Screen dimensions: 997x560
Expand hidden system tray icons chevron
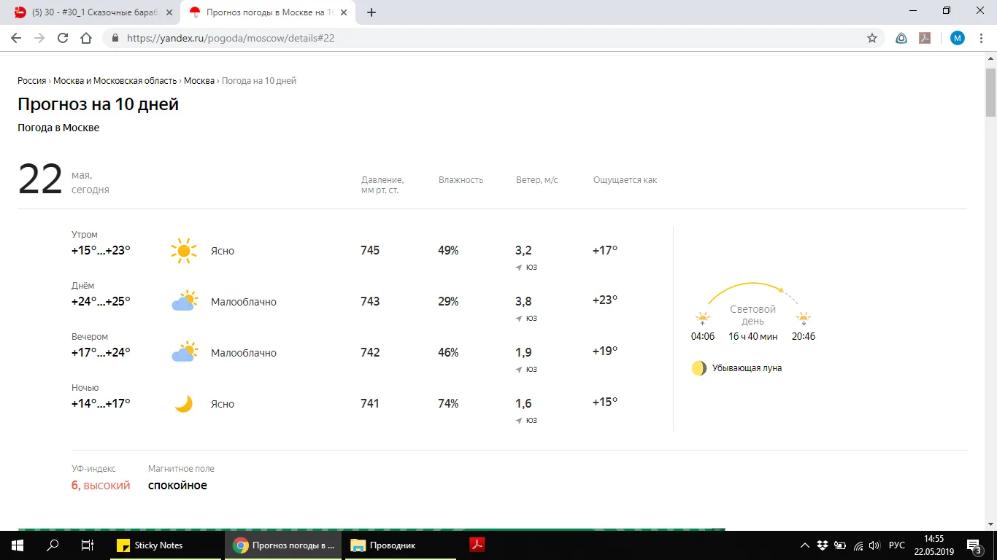pos(805,545)
